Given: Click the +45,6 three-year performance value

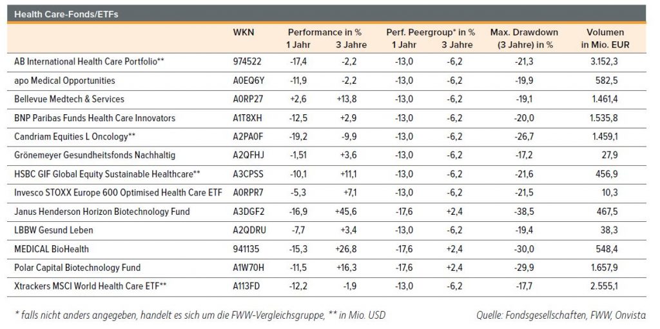Looking at the screenshot, I should pos(351,212).
